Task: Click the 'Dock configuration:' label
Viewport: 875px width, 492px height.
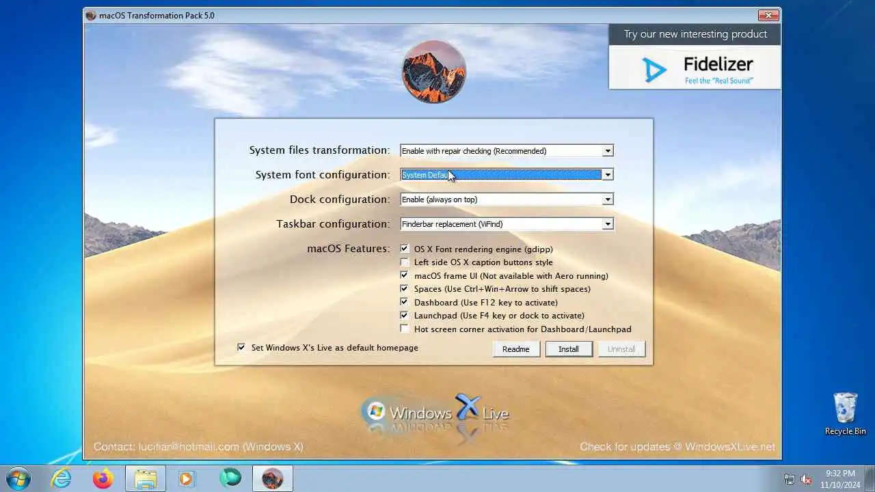Action: coord(340,200)
